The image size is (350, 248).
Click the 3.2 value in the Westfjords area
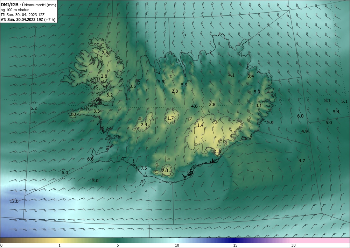[110, 95]
